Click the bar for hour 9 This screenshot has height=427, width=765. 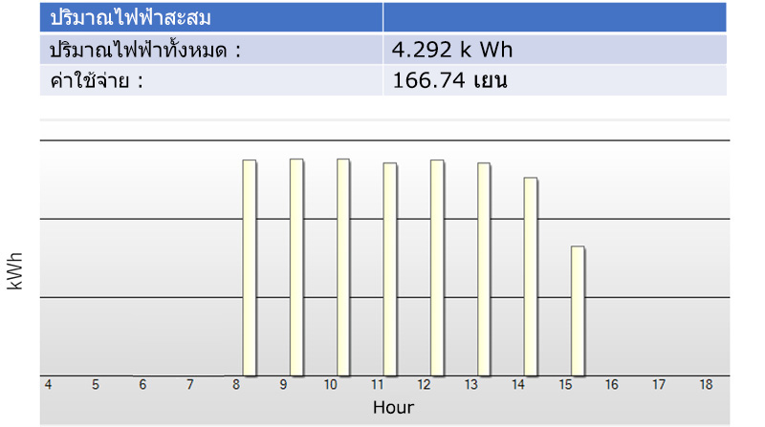pos(296,267)
